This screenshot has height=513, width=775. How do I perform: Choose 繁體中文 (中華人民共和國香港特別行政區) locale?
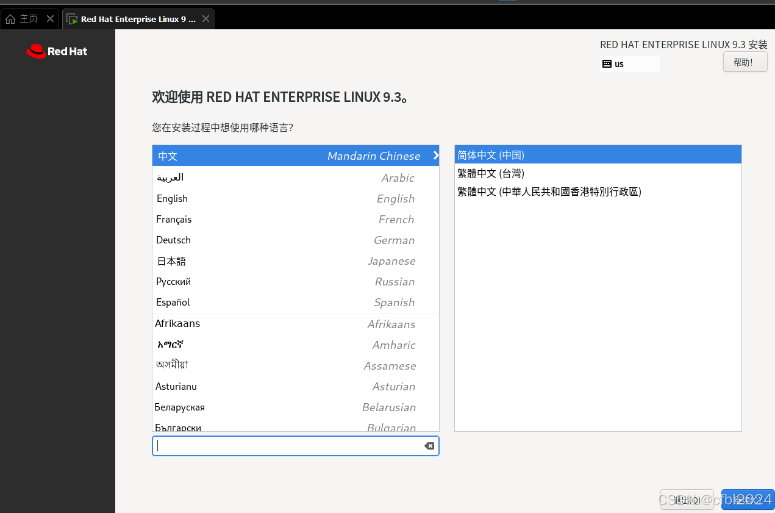tap(598, 192)
